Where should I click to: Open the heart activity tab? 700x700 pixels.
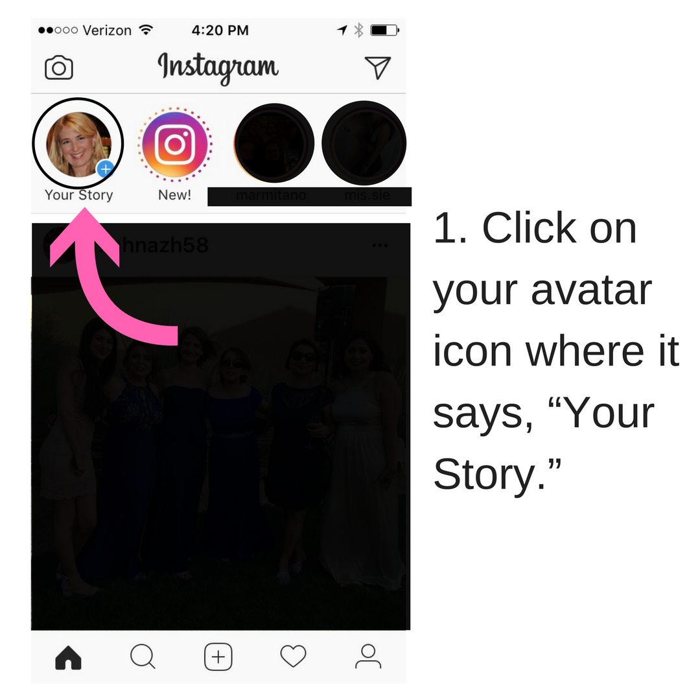pyautogui.click(x=293, y=656)
